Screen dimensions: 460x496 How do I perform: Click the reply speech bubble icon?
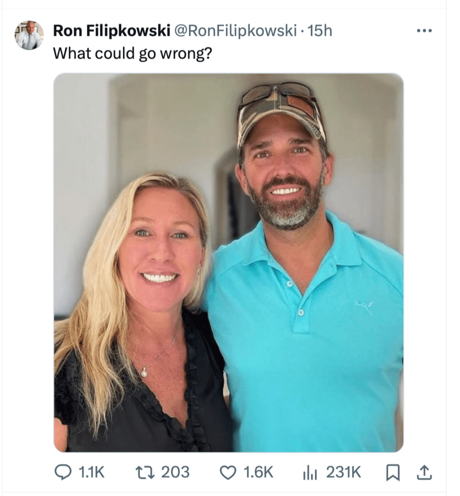[x=63, y=472]
